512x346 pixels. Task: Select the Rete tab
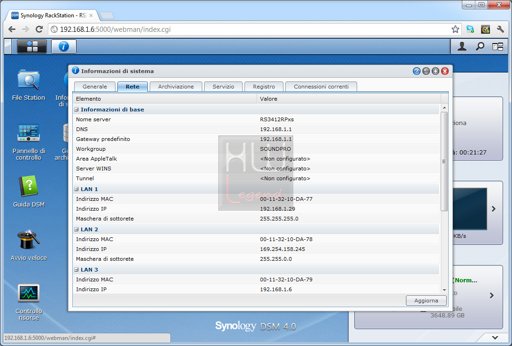click(x=132, y=87)
